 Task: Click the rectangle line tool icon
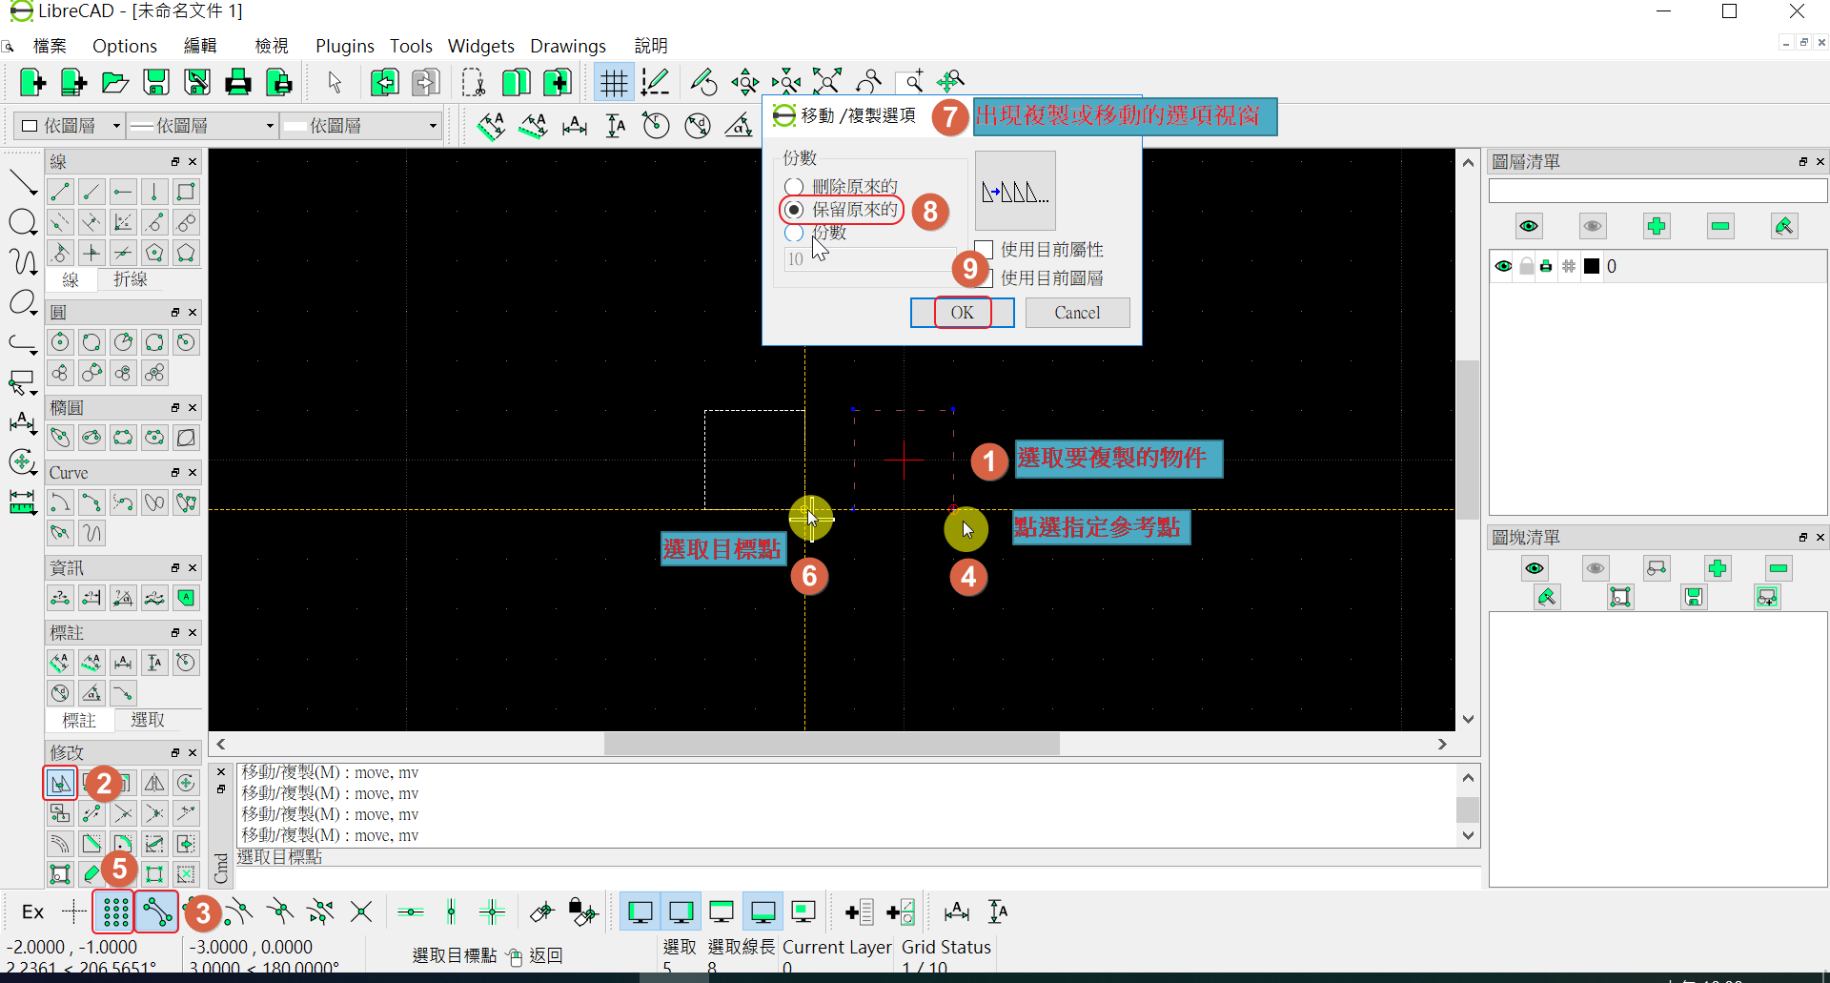pos(186,192)
